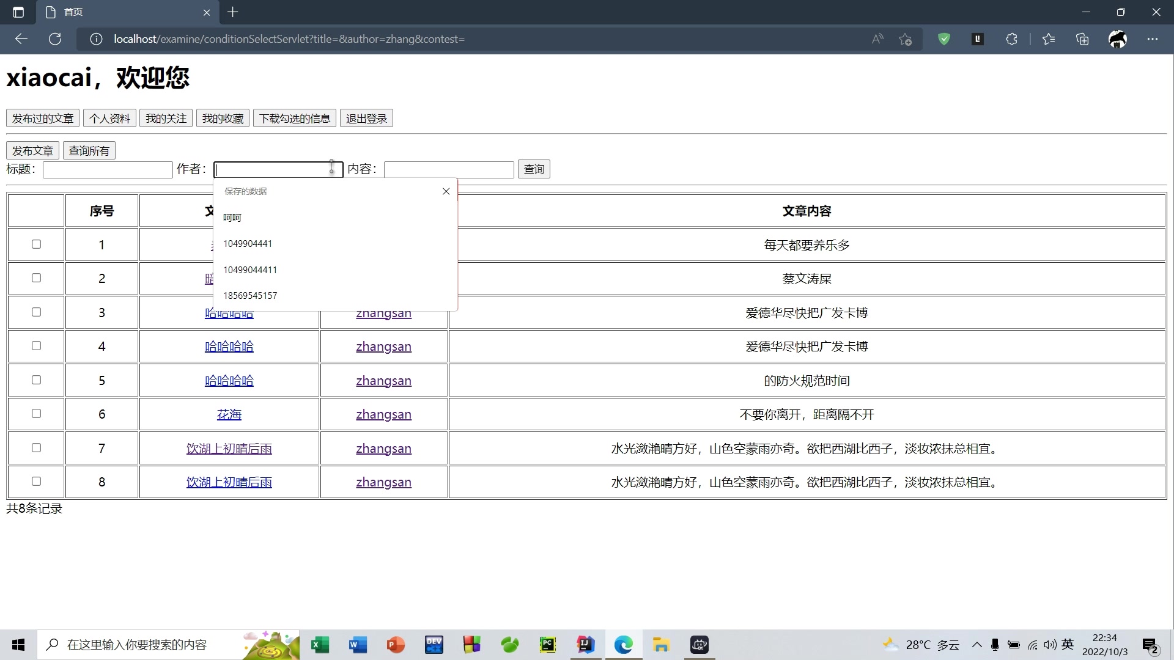
Task: Tick the checkbox for row 4
Action: [36, 346]
